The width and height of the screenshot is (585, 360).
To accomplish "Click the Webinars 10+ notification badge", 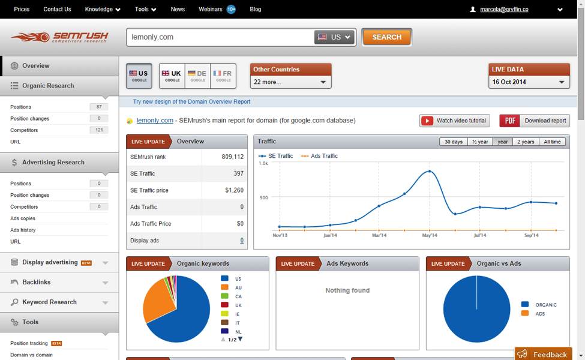I will click(x=232, y=10).
